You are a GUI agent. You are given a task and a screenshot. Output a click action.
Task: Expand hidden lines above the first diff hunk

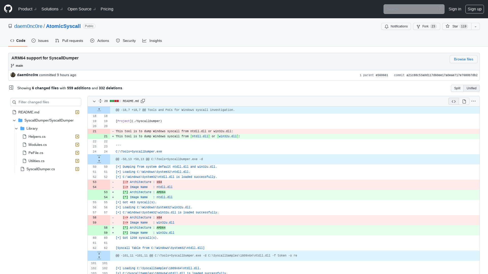tap(99, 110)
